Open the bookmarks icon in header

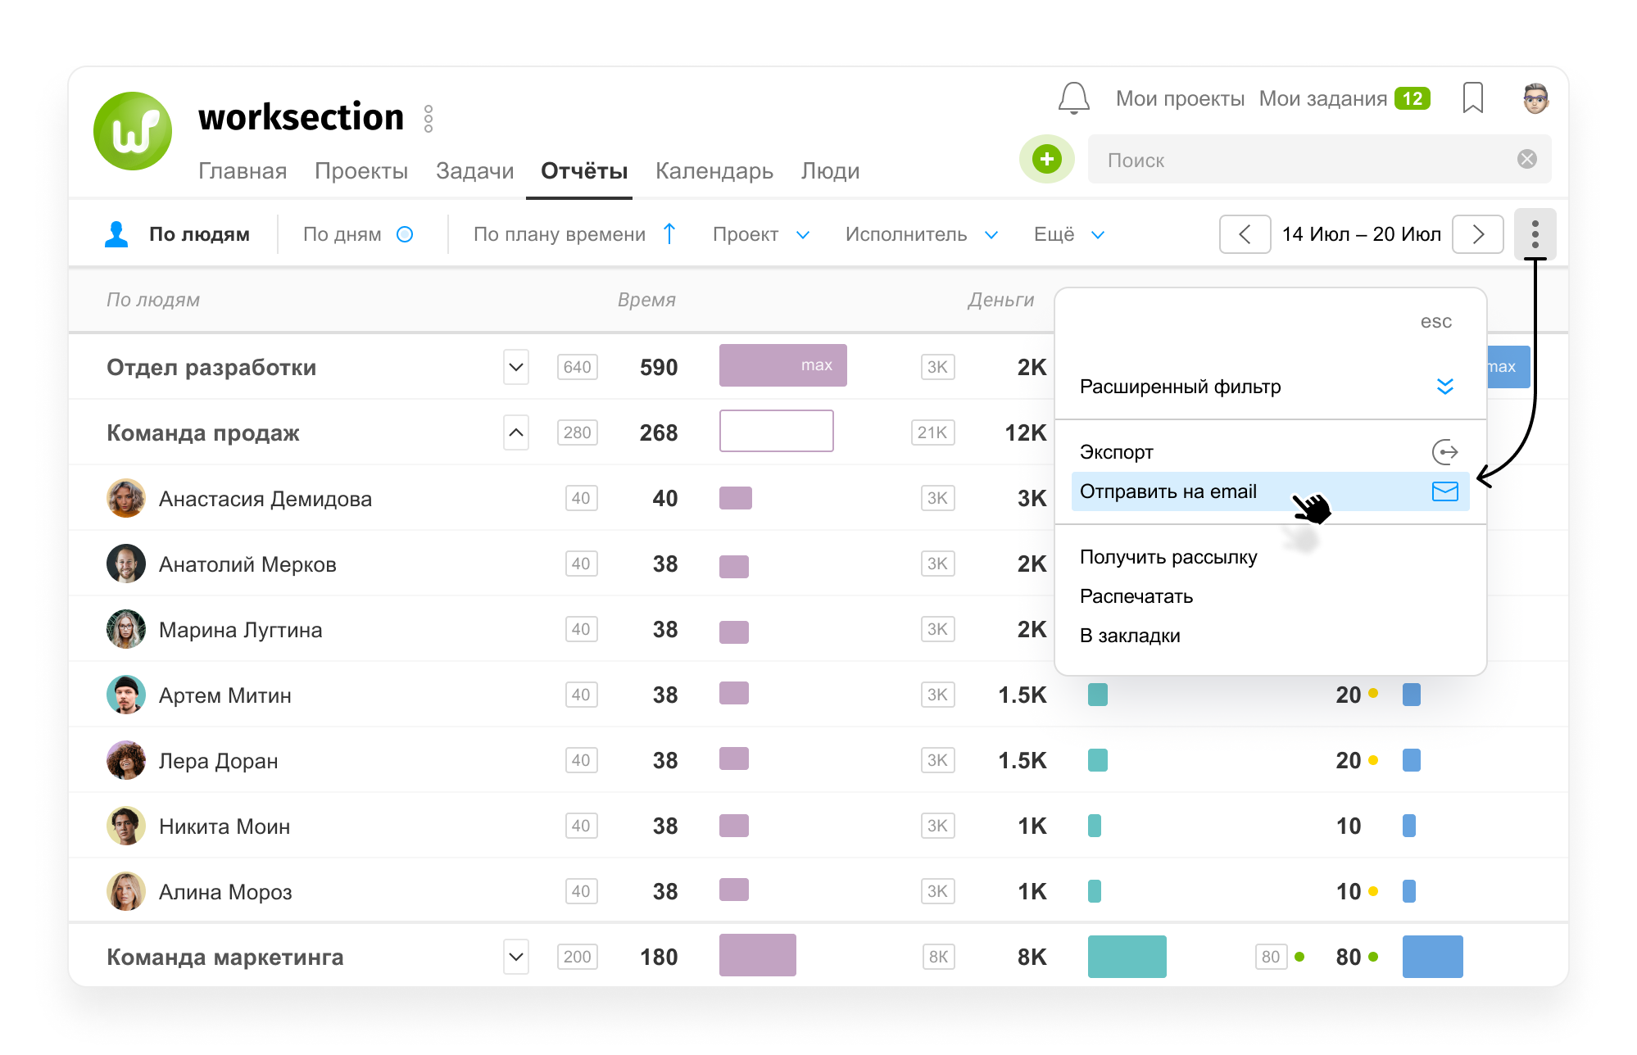[1472, 97]
